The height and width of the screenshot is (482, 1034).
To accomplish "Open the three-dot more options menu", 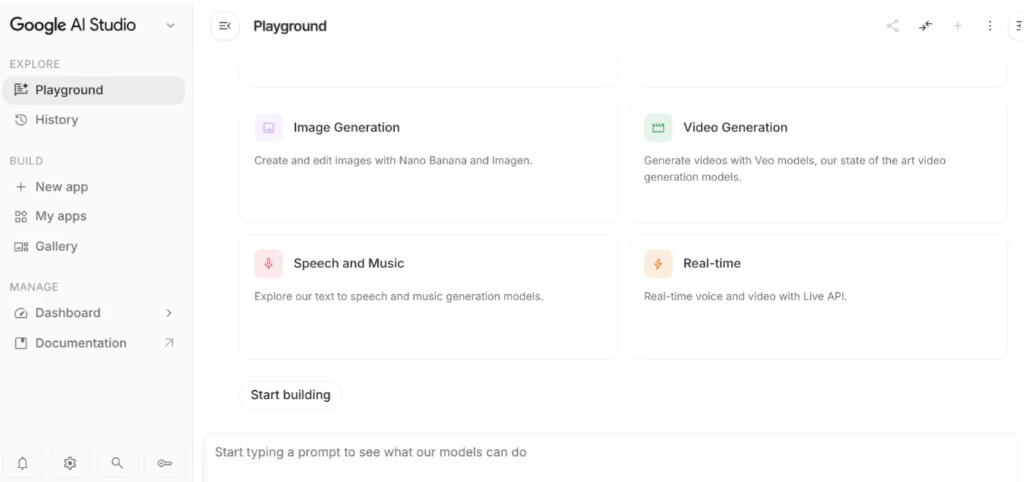I will point(990,26).
